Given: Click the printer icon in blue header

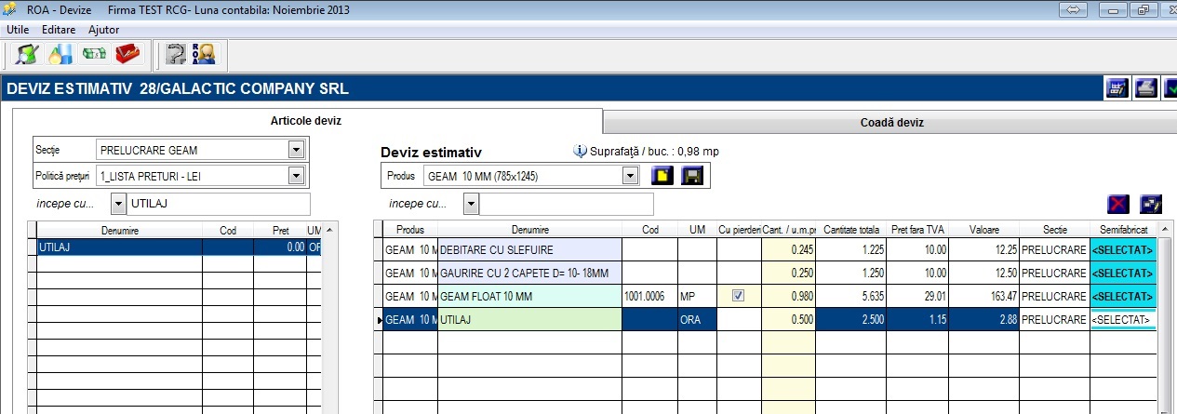Looking at the screenshot, I should pyautogui.click(x=1146, y=88).
